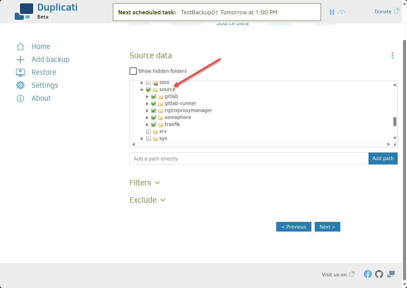
Task: Click tree horizontal scroll left arrow
Action: [x=133, y=144]
